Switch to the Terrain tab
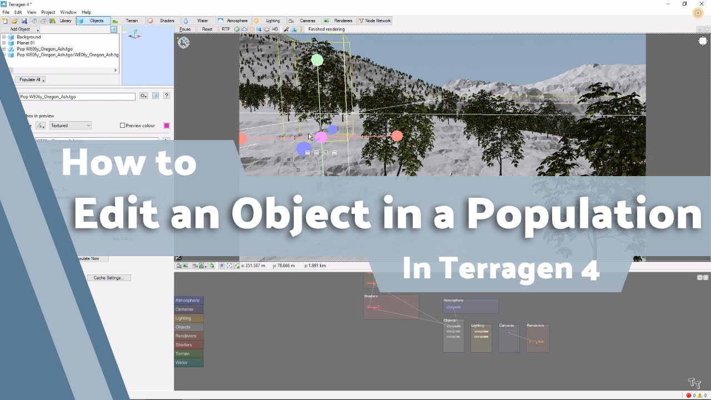Screen dimensions: 711x400 [x=127, y=21]
